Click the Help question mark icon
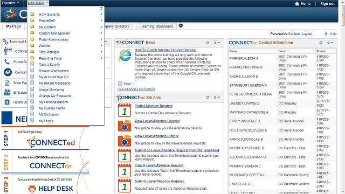Image resolution: width=345 pixels, height=194 pixels. coord(326,34)
